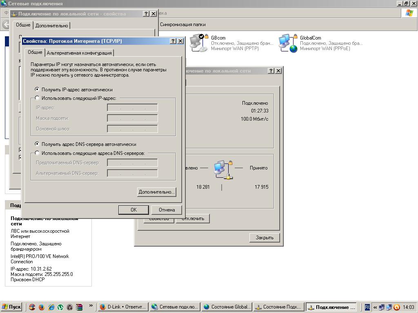Viewport: 418px width, 313px height.
Task: Click the help question mark in TCP/IP dialog
Action: pyautogui.click(x=173, y=41)
